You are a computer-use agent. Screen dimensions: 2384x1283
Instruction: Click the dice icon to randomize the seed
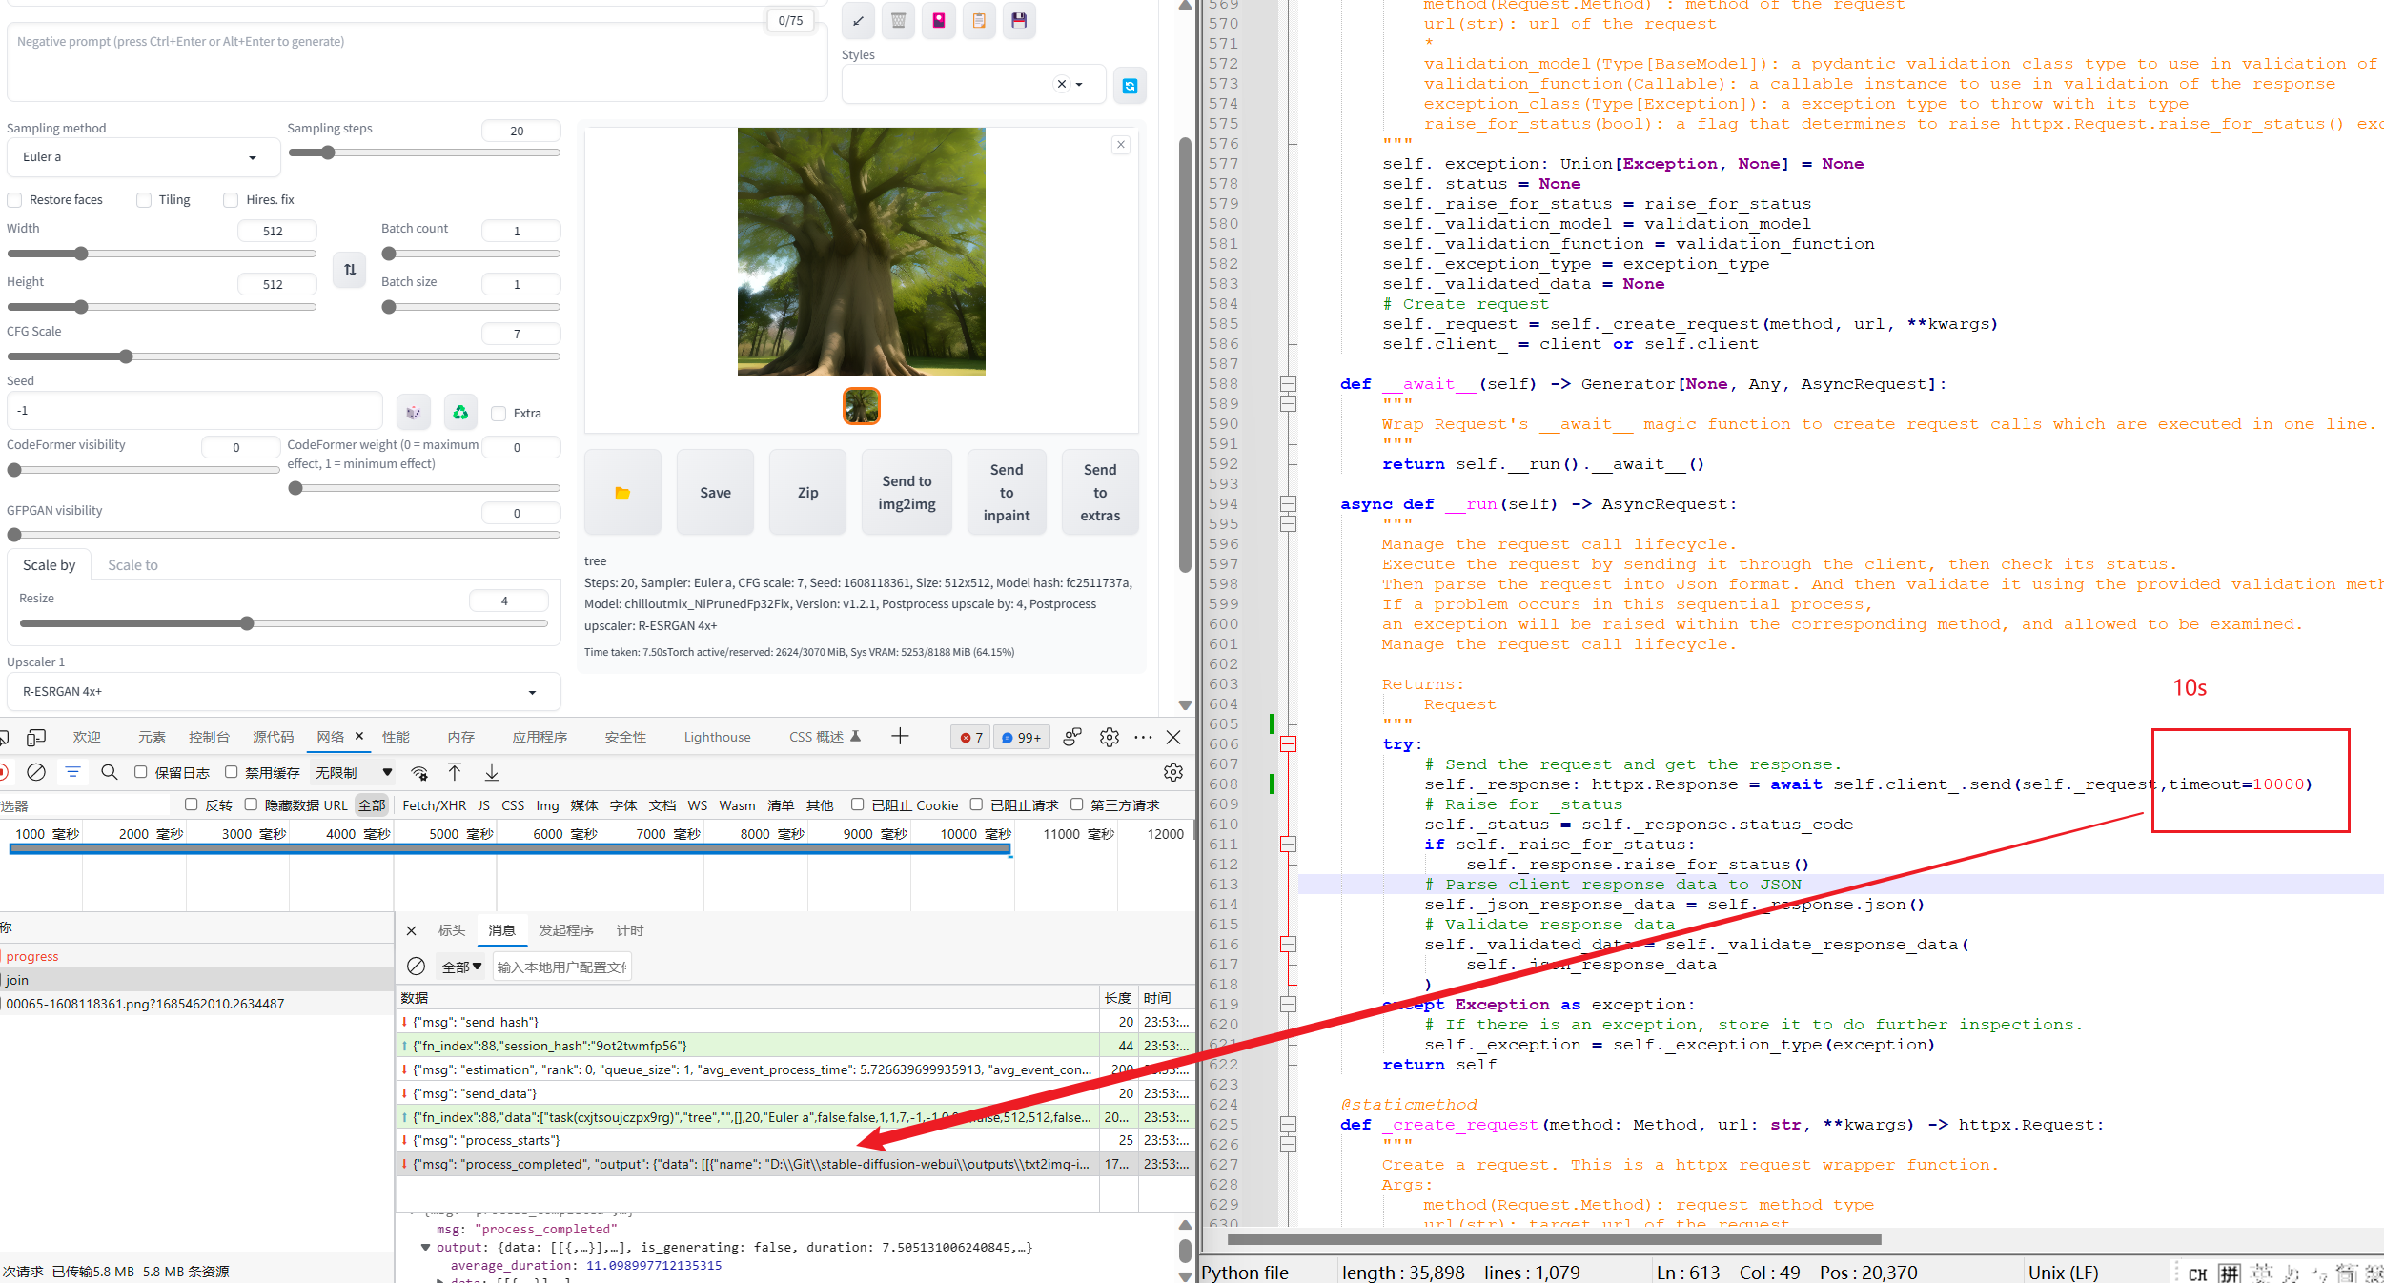413,411
